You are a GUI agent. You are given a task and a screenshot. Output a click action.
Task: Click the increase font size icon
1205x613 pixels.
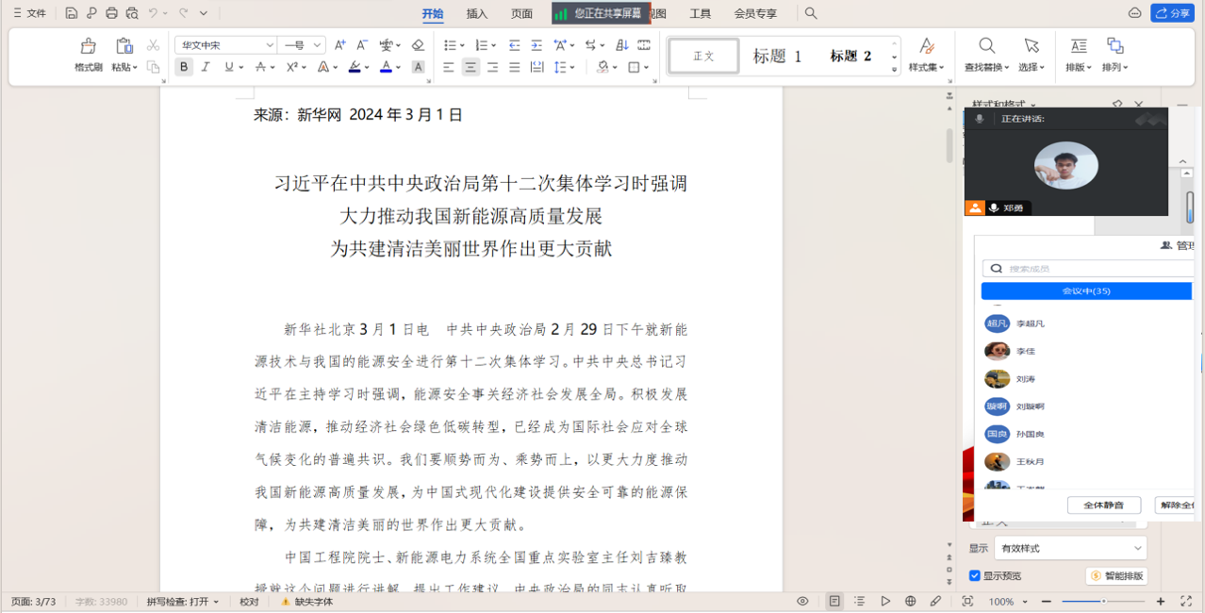pyautogui.click(x=340, y=45)
